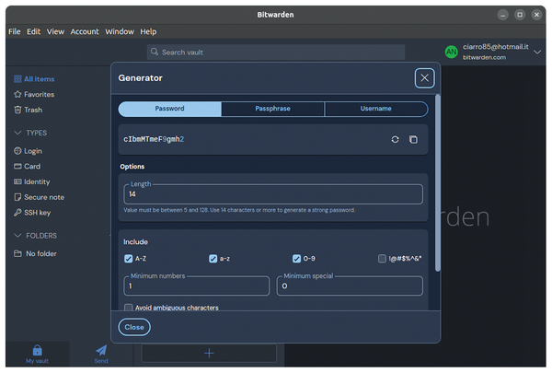552x373 pixels.
Task: Copy the generated password to clipboard
Action: point(413,139)
